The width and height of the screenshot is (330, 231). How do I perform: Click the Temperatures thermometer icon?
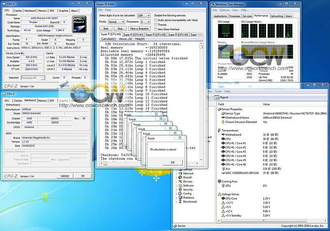(x=219, y=131)
